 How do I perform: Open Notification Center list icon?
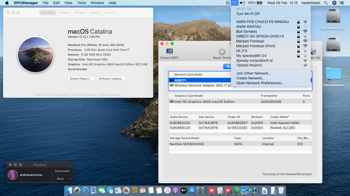(x=342, y=3)
